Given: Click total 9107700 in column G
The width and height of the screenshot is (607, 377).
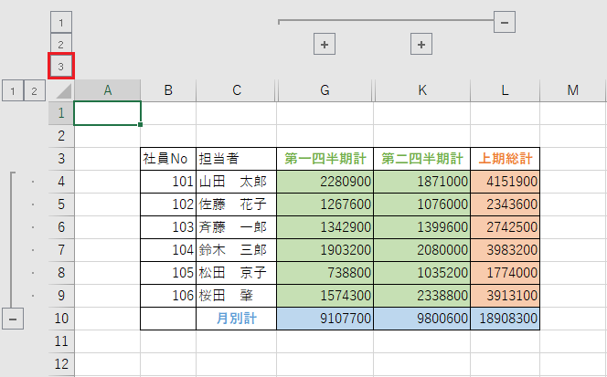Looking at the screenshot, I should (325, 319).
